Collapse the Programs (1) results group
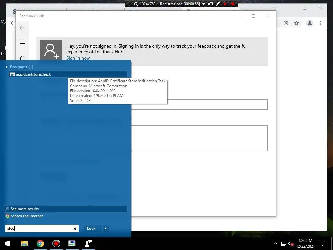 7,67
